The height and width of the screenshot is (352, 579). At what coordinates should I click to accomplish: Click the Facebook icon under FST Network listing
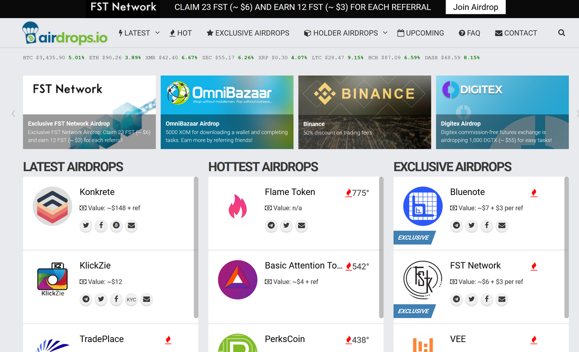[487, 299]
